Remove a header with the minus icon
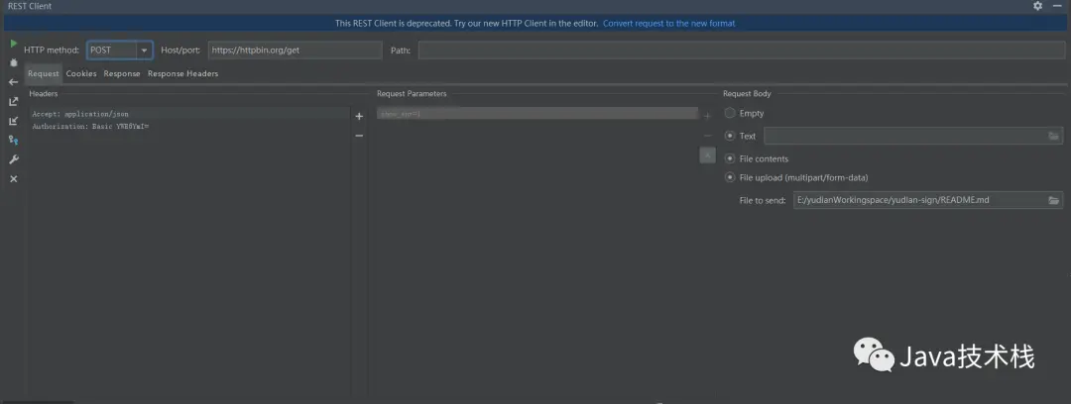The width and height of the screenshot is (1071, 404). (x=359, y=136)
